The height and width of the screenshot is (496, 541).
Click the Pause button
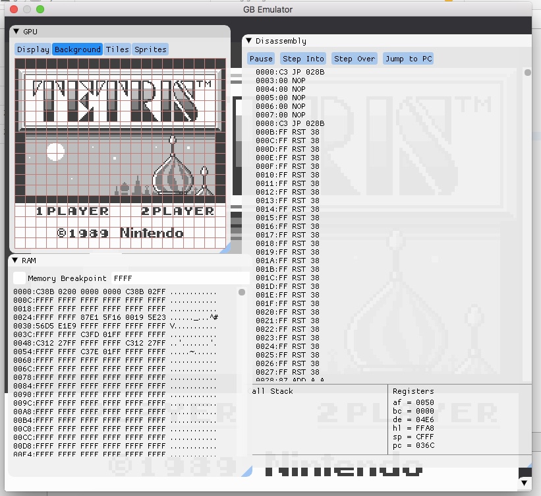click(261, 59)
